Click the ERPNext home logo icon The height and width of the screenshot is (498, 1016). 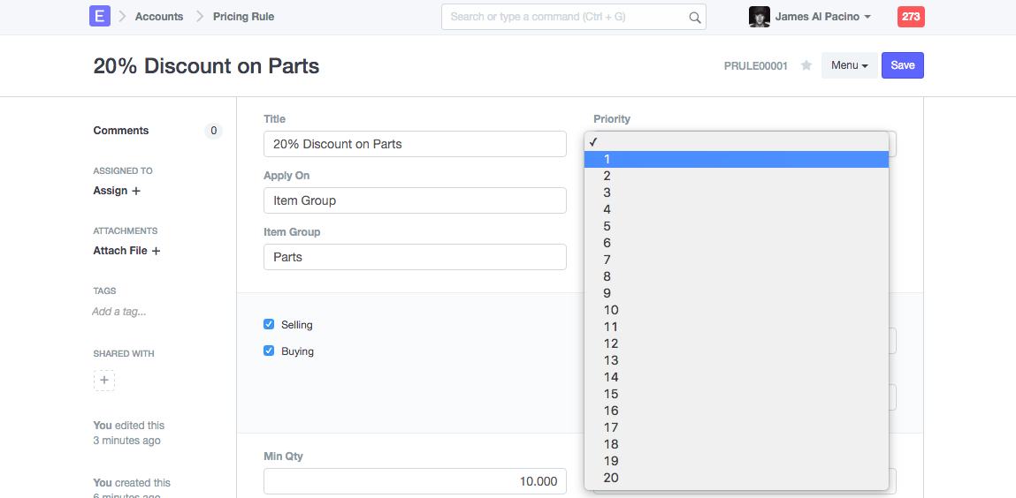click(x=100, y=16)
